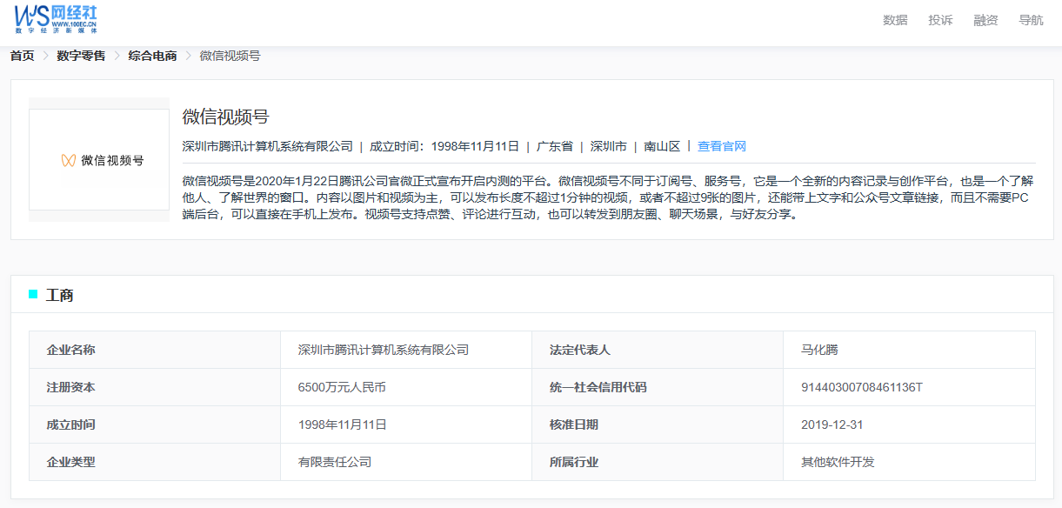Image resolution: width=1062 pixels, height=508 pixels.
Task: Click the 其他软件开发 industry cell
Action: pyautogui.click(x=838, y=462)
